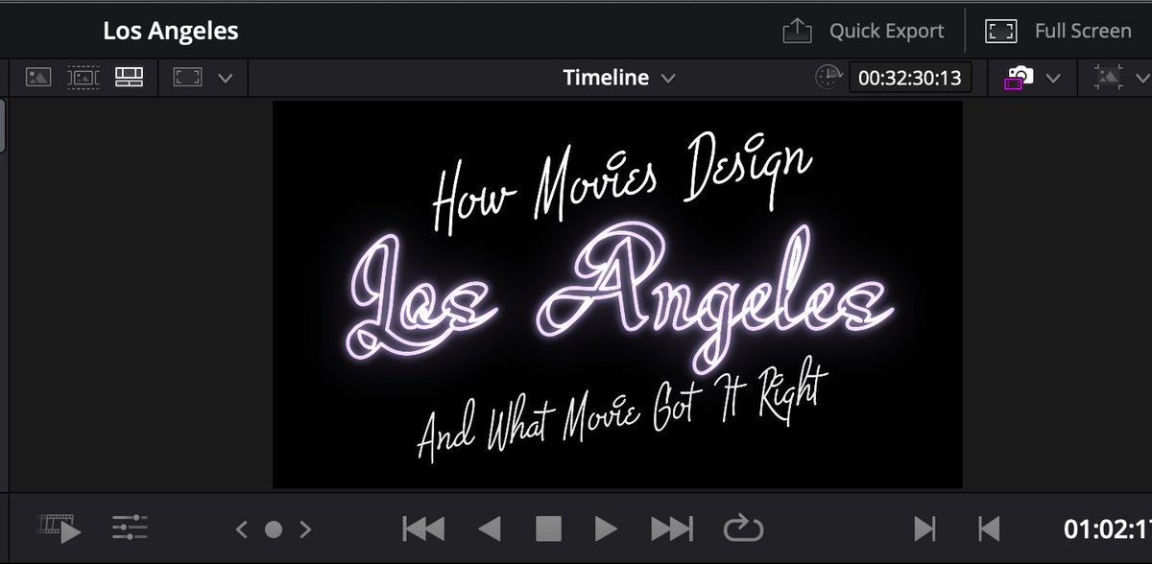Jump to previous marker arrow
The image size is (1152, 564).
pos(242,528)
